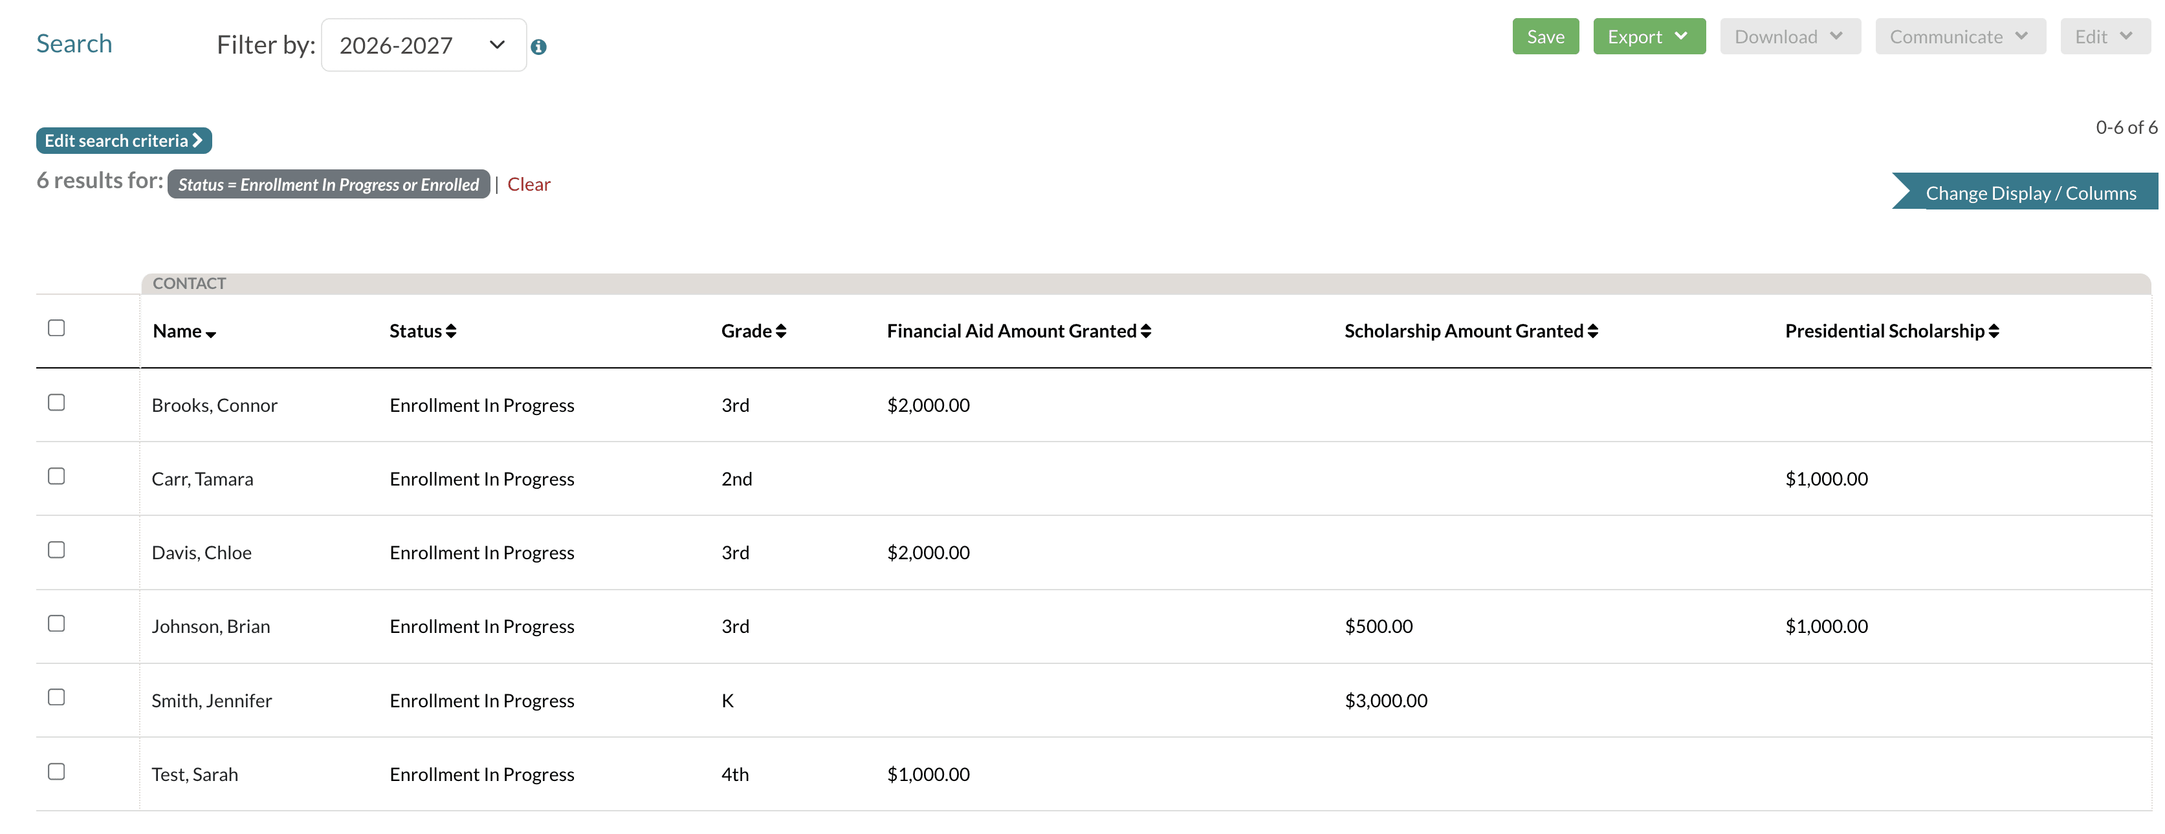Expand the Export dropdown menu
The height and width of the screenshot is (834, 2165).
point(1649,36)
